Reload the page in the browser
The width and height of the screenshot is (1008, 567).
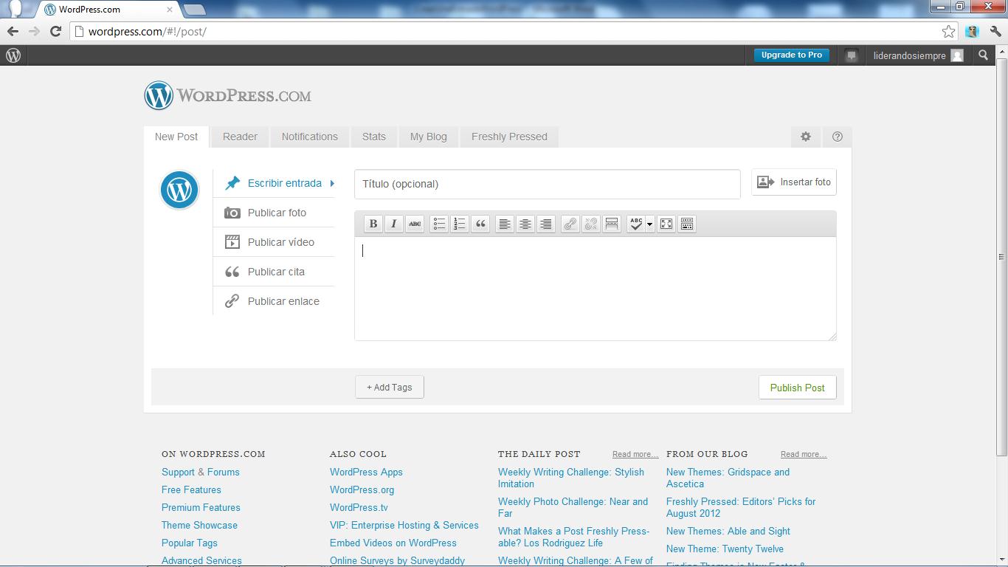[x=55, y=31]
